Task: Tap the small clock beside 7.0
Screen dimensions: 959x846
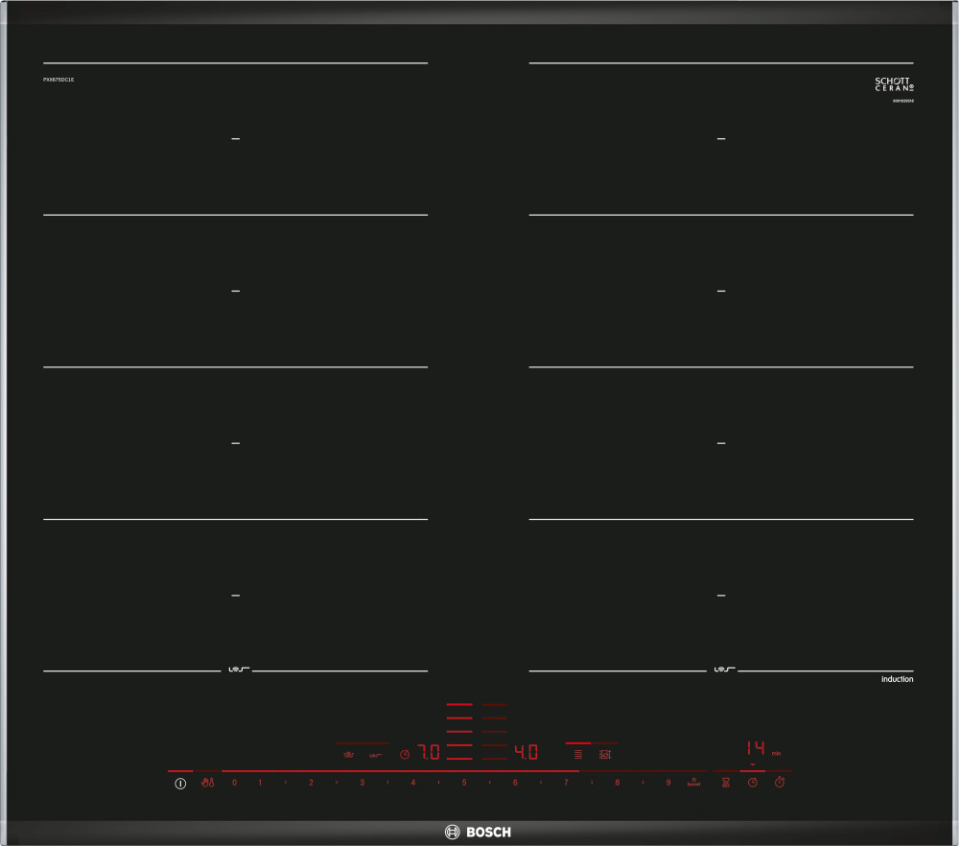Action: point(405,755)
